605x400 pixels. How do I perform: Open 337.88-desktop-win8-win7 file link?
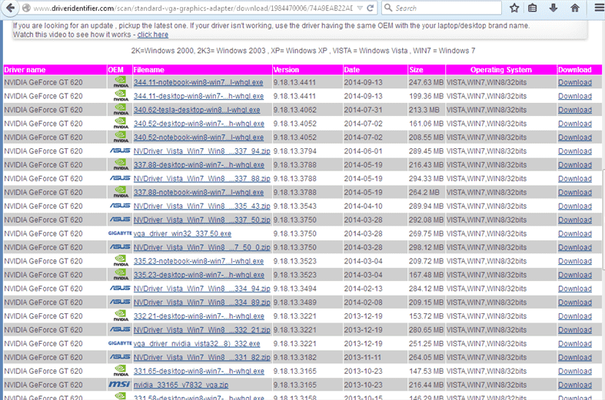pyautogui.click(x=198, y=165)
